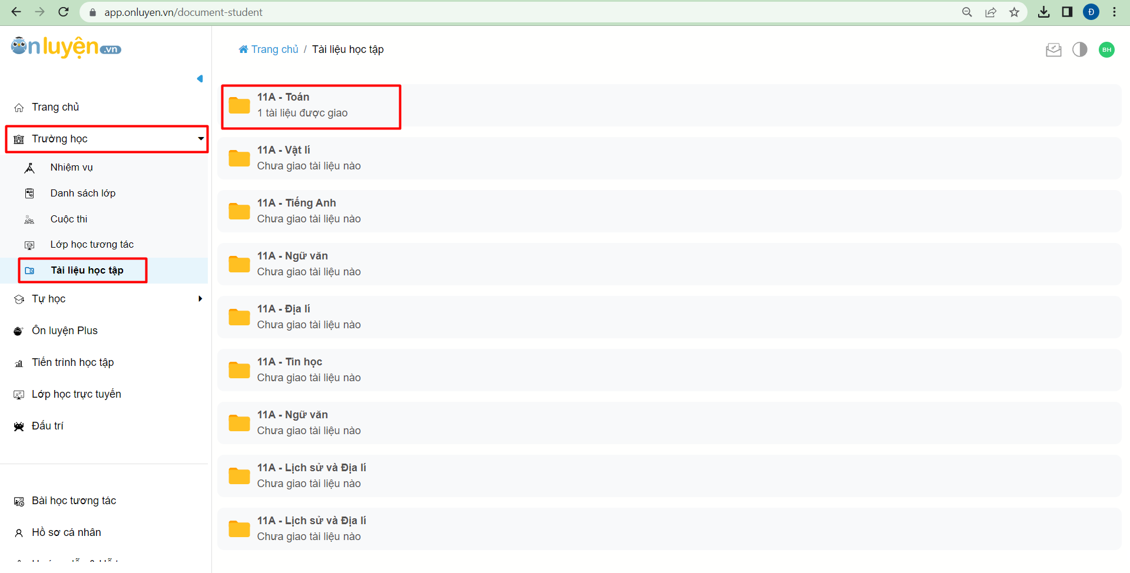1130x573 pixels.
Task: Open the 11A - Tiếng Anh folder
Action: pos(670,211)
